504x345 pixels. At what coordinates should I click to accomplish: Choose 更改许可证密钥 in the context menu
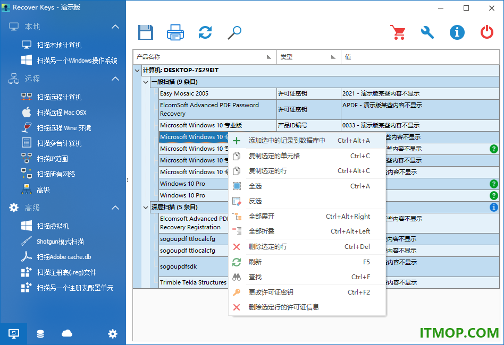tap(307, 292)
